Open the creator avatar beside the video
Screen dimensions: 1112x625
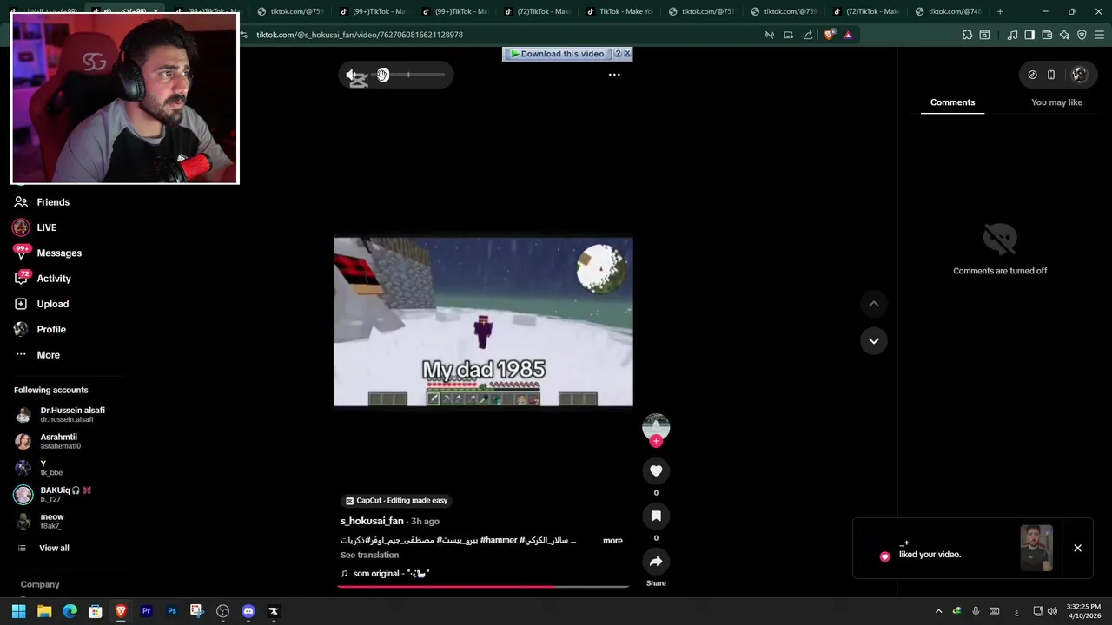(x=656, y=426)
